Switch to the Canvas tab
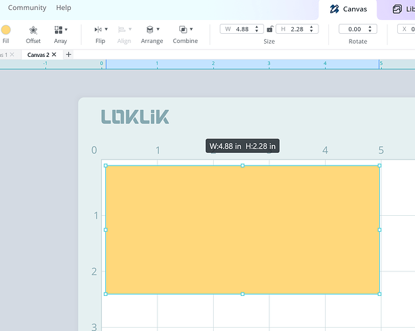The width and height of the screenshot is (415, 331). coord(348,9)
